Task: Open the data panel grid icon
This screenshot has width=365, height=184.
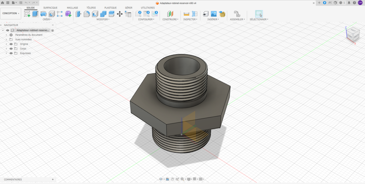Action: click(8, 2)
